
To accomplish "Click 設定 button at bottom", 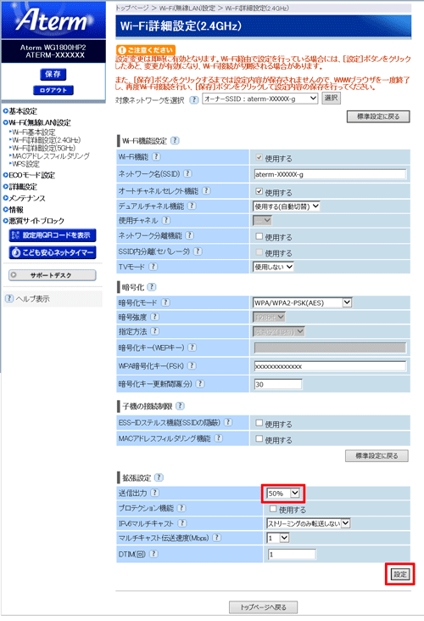I will click(400, 574).
